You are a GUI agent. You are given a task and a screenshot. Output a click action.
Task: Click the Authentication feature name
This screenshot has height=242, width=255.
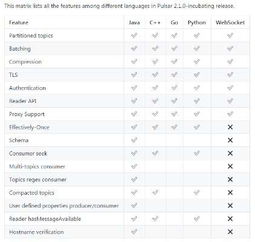(x=27, y=88)
